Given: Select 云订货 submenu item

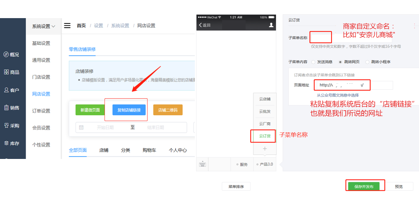Looking at the screenshot, I should pyautogui.click(x=265, y=136).
